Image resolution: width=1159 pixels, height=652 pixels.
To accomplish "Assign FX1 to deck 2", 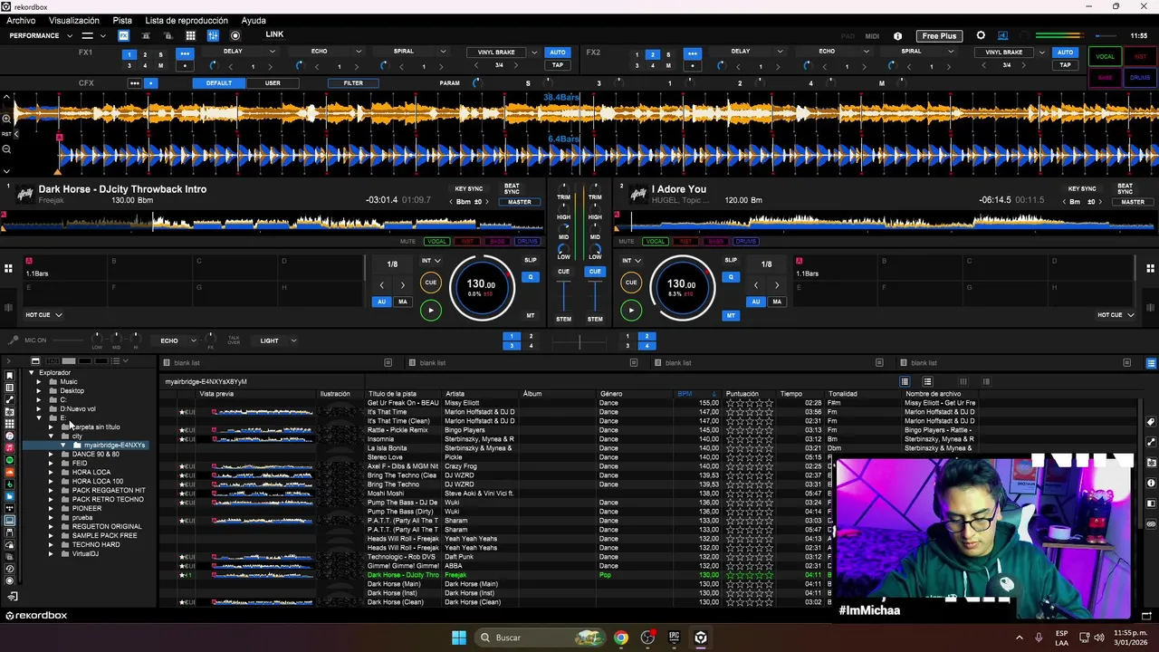I will click(x=145, y=54).
